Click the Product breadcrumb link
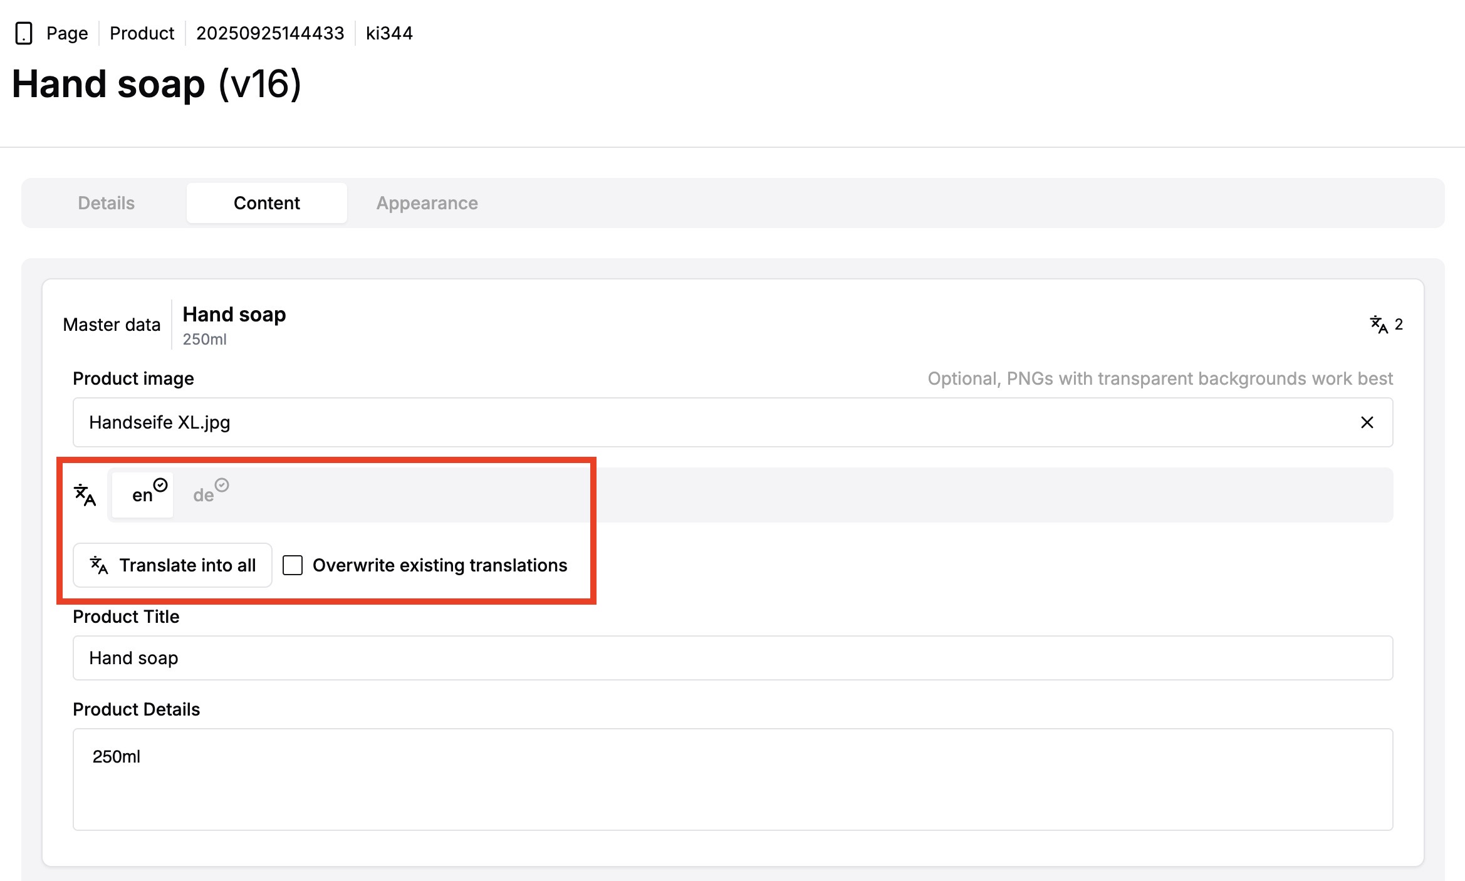This screenshot has width=1465, height=881. click(142, 33)
